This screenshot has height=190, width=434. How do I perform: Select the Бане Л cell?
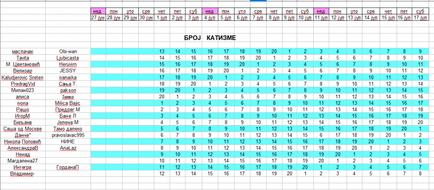point(68,116)
